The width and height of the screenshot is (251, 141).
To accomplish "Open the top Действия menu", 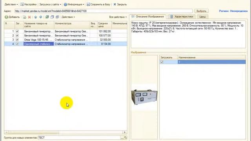I will [11, 4].
